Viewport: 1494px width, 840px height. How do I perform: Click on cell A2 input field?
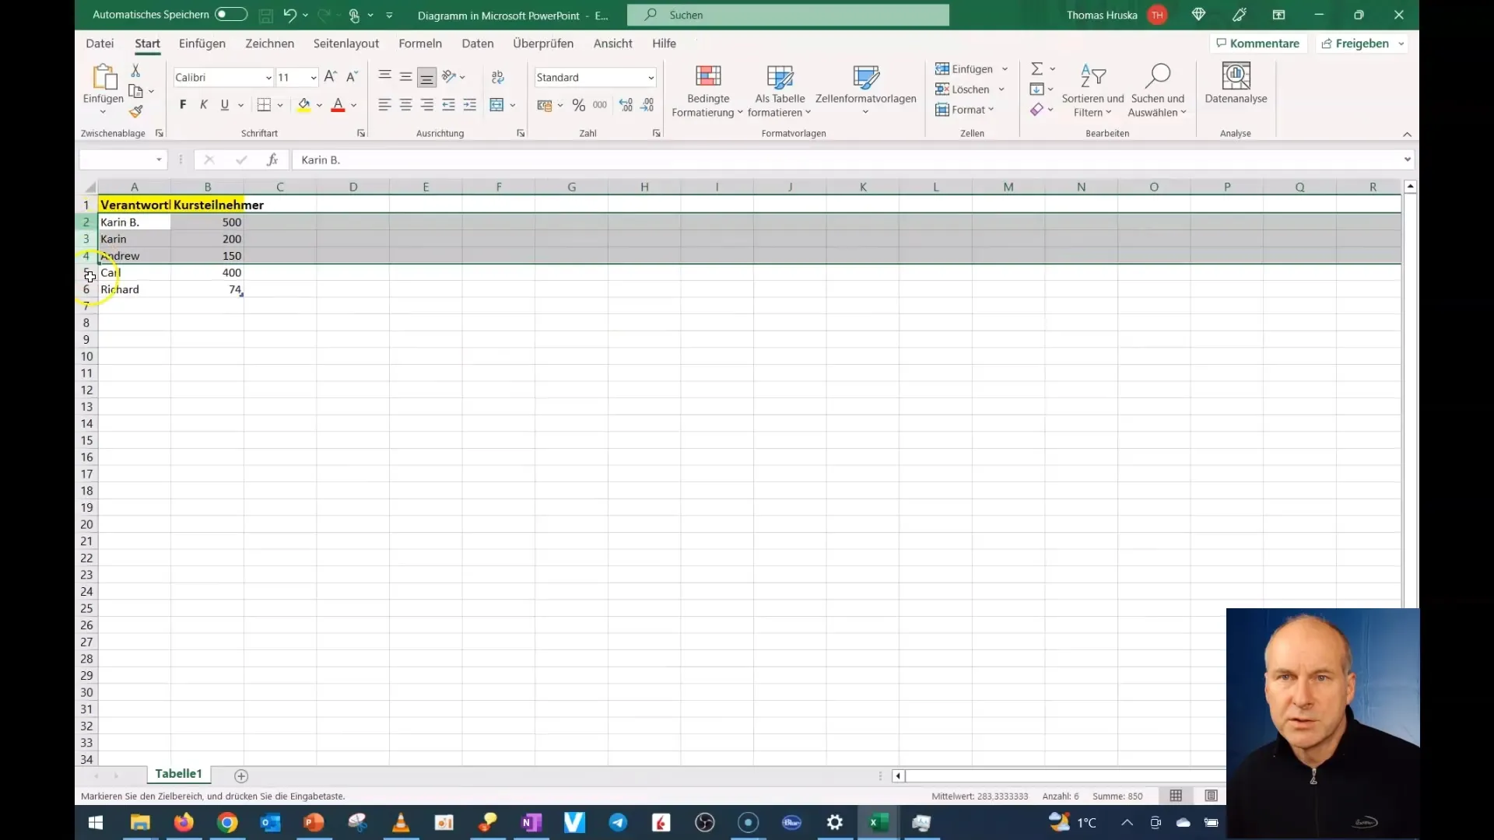click(135, 222)
